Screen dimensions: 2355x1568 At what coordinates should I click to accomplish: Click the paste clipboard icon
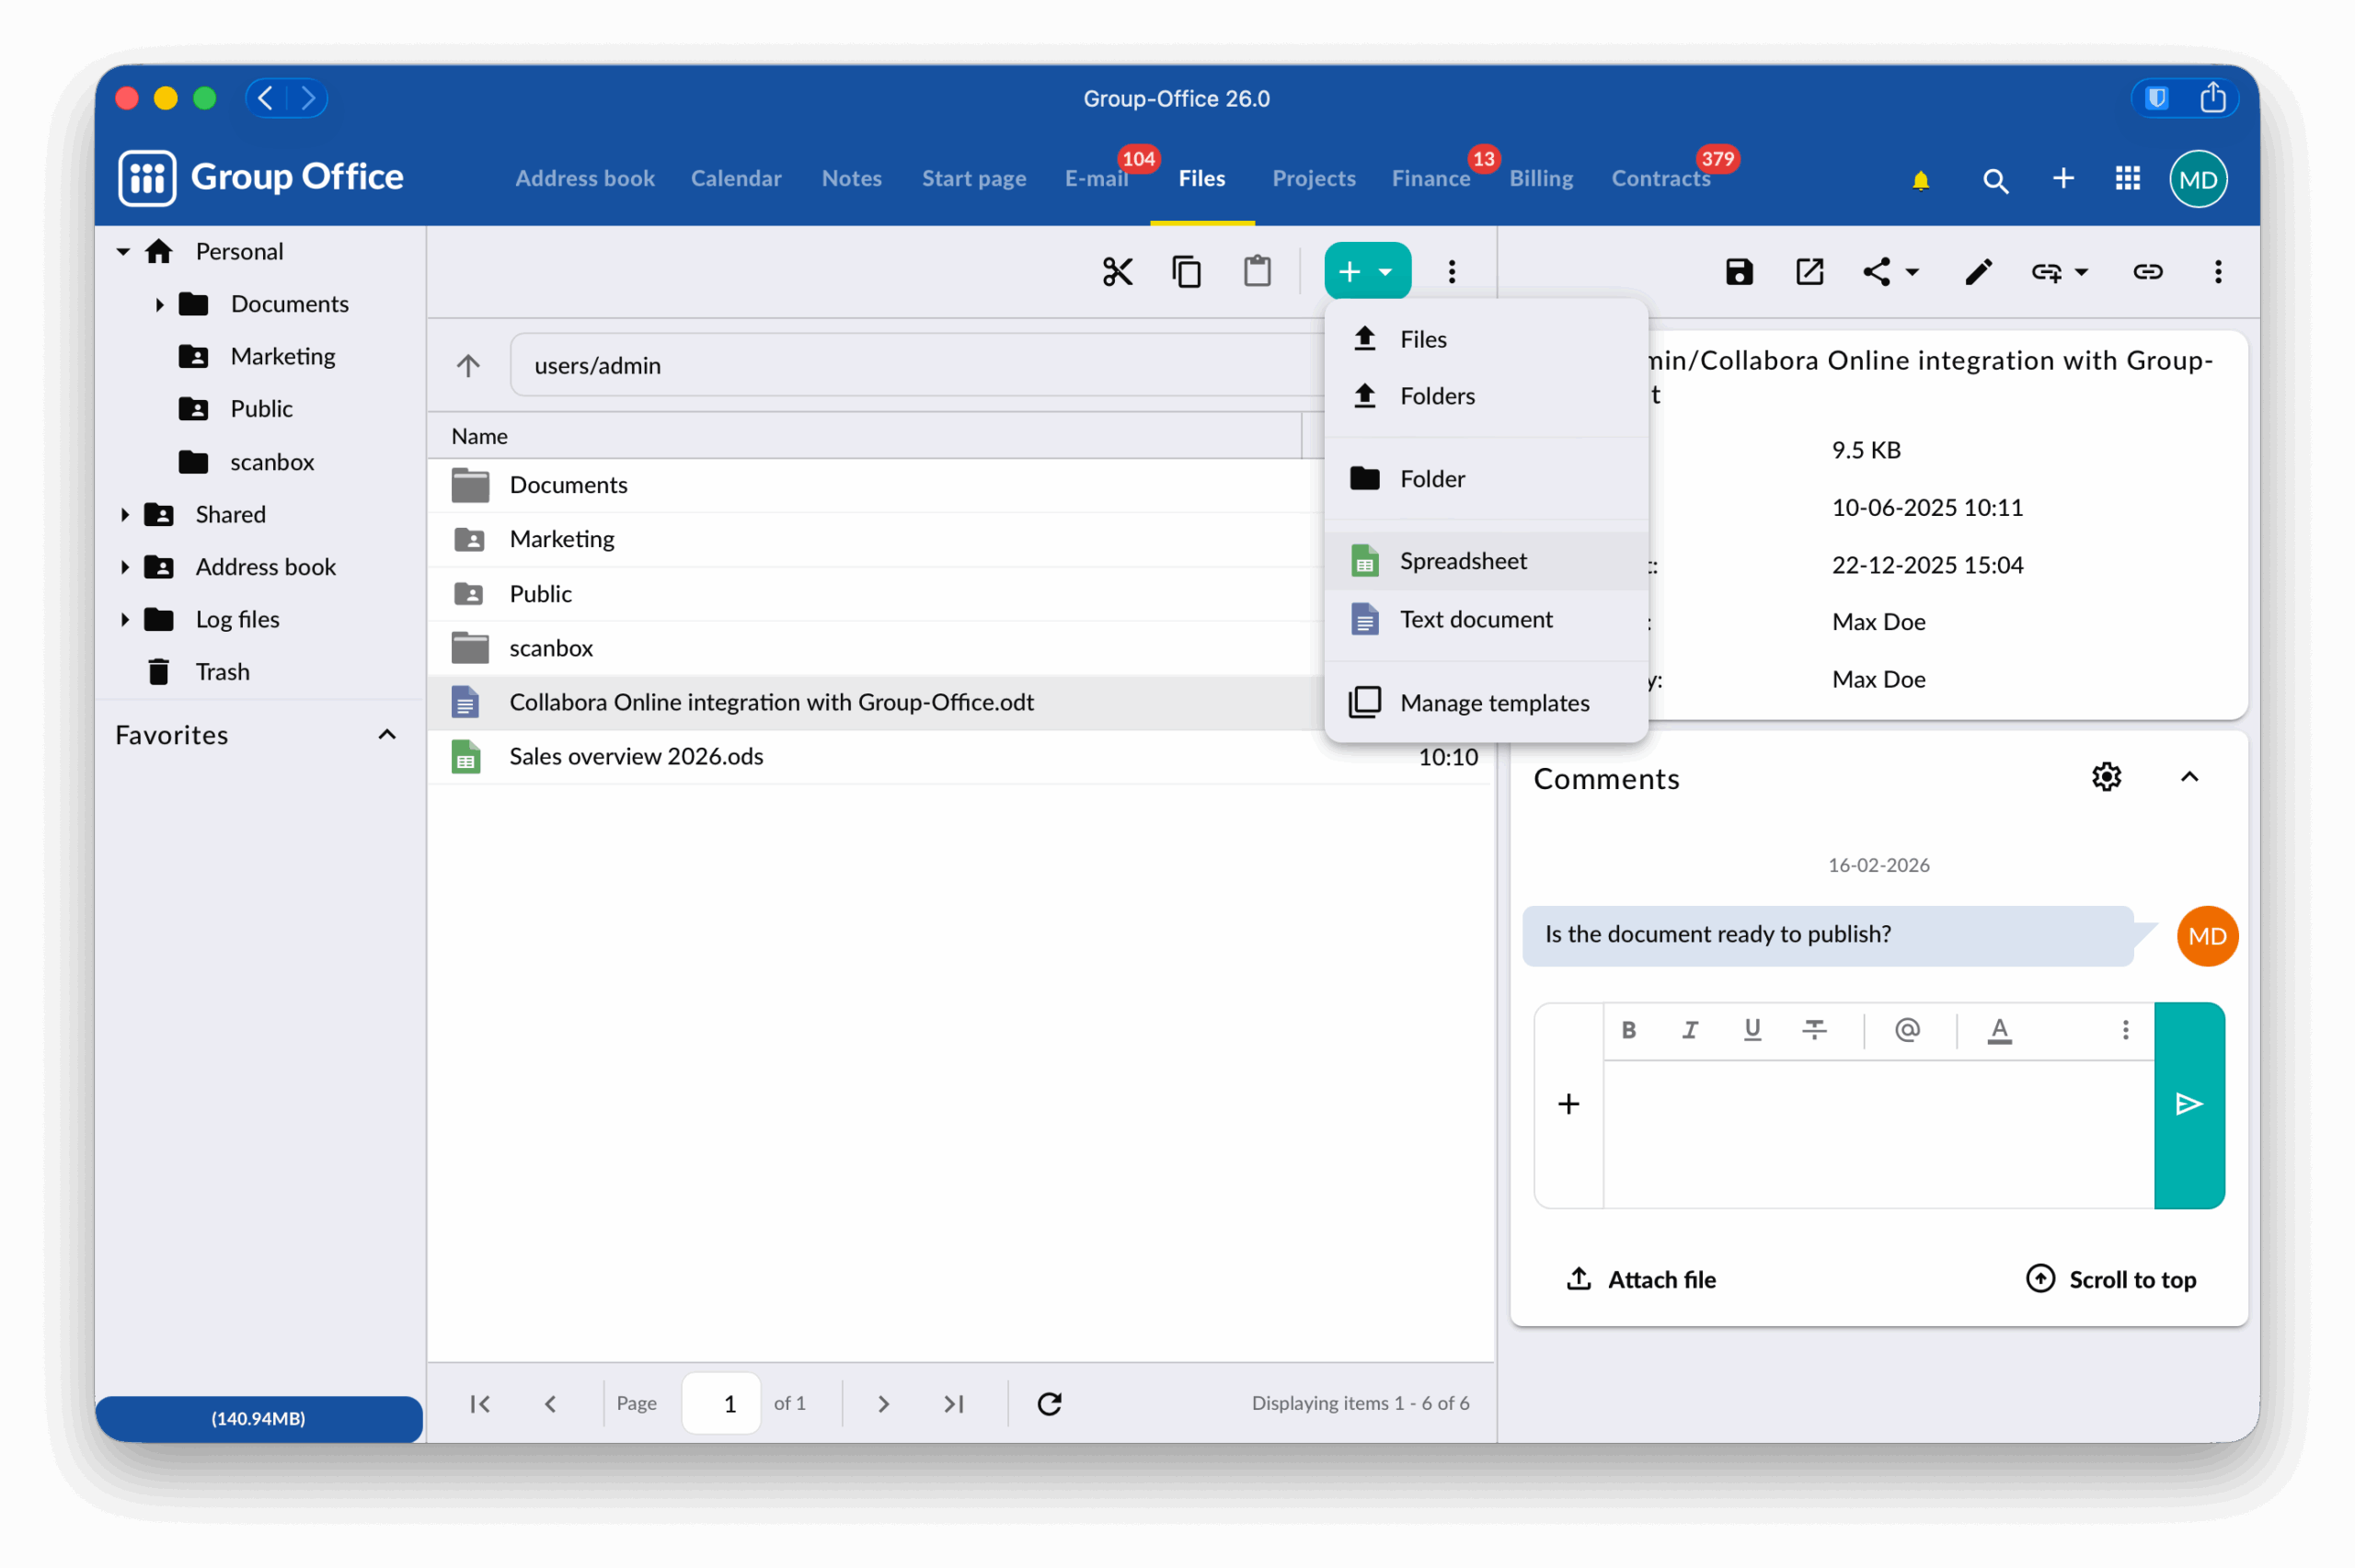click(1257, 272)
